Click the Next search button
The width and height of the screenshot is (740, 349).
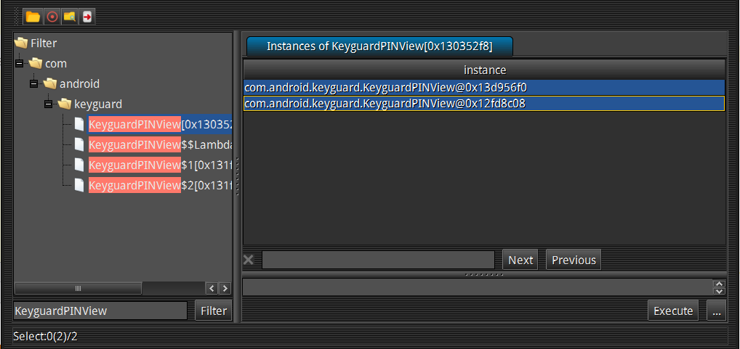coord(520,260)
